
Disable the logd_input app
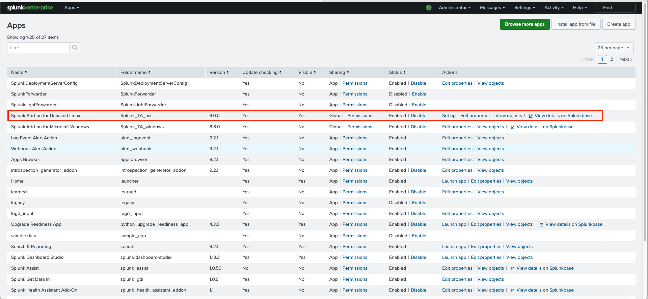[418, 213]
